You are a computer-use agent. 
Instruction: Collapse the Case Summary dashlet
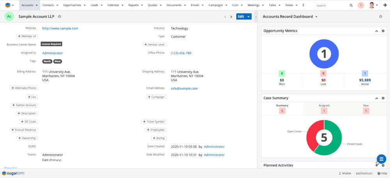[x=377, y=98]
